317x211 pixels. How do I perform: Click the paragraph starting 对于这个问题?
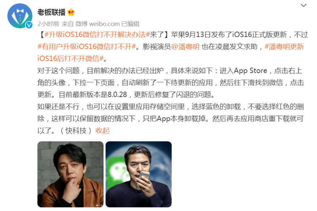click(x=171, y=83)
